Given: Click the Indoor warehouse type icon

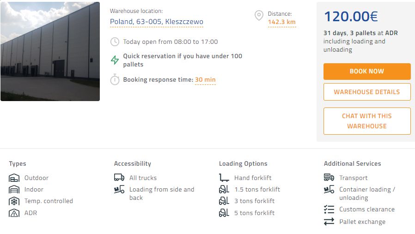Looking at the screenshot, I should 14,190.
